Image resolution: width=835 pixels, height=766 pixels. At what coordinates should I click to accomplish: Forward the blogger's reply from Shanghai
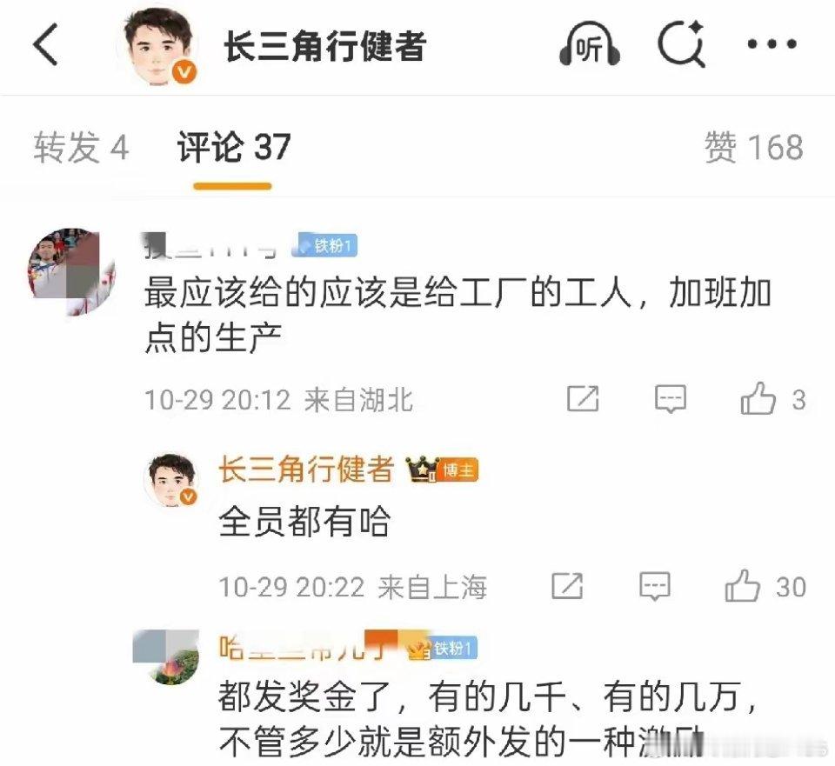567,587
